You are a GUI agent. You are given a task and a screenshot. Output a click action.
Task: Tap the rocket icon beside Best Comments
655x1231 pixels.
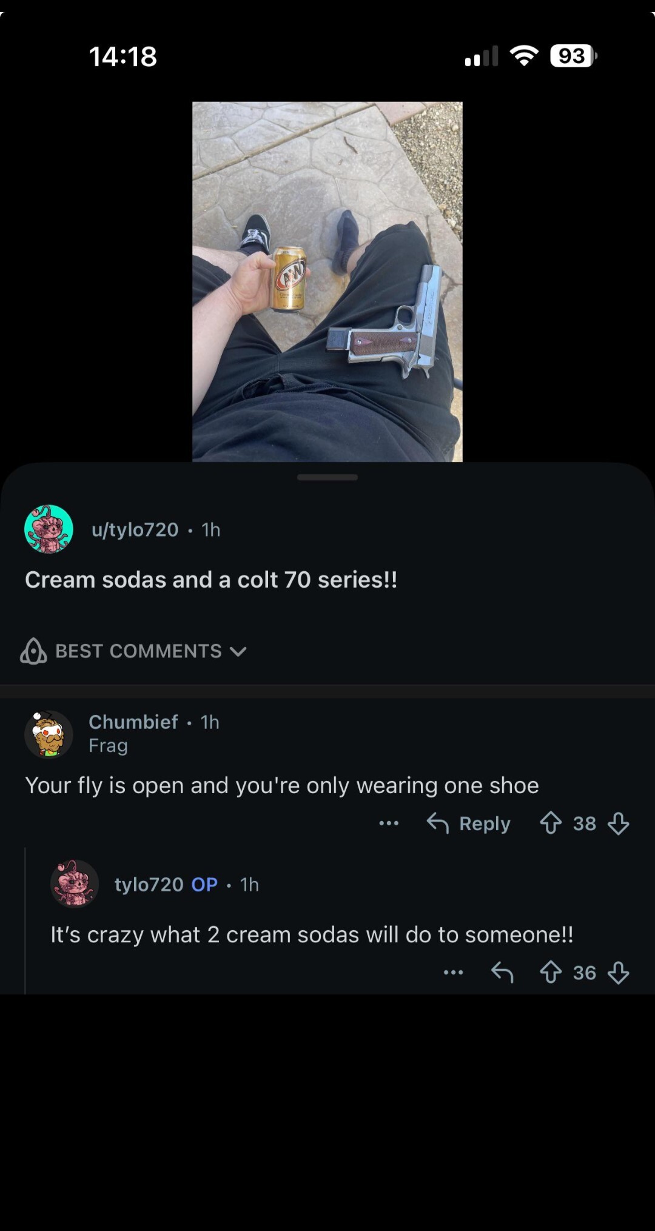33,651
